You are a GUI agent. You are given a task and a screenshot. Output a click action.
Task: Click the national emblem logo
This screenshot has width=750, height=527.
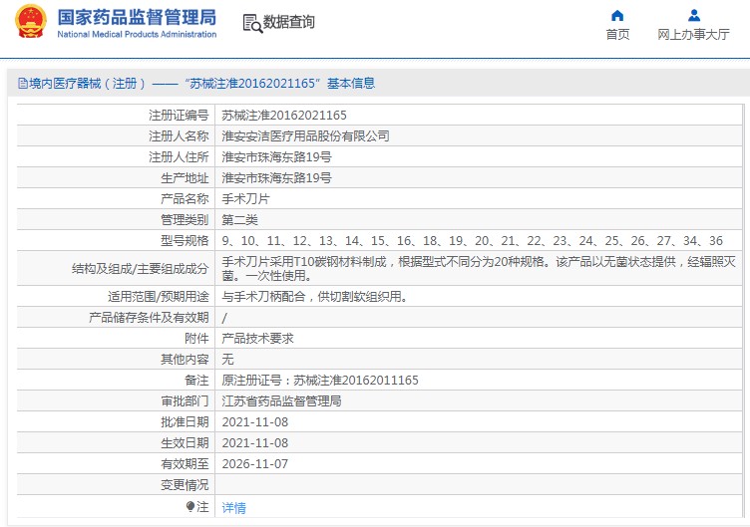click(31, 21)
